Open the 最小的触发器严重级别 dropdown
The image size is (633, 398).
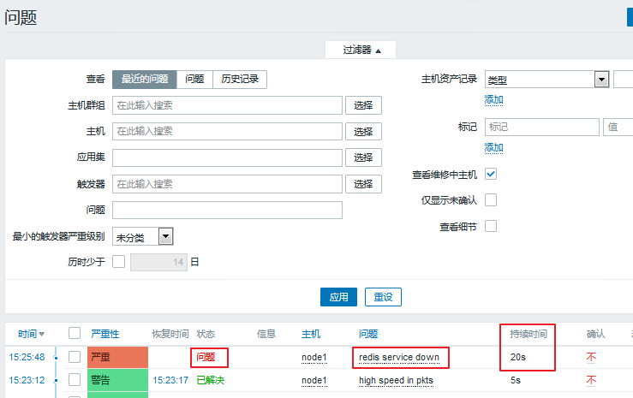point(143,237)
